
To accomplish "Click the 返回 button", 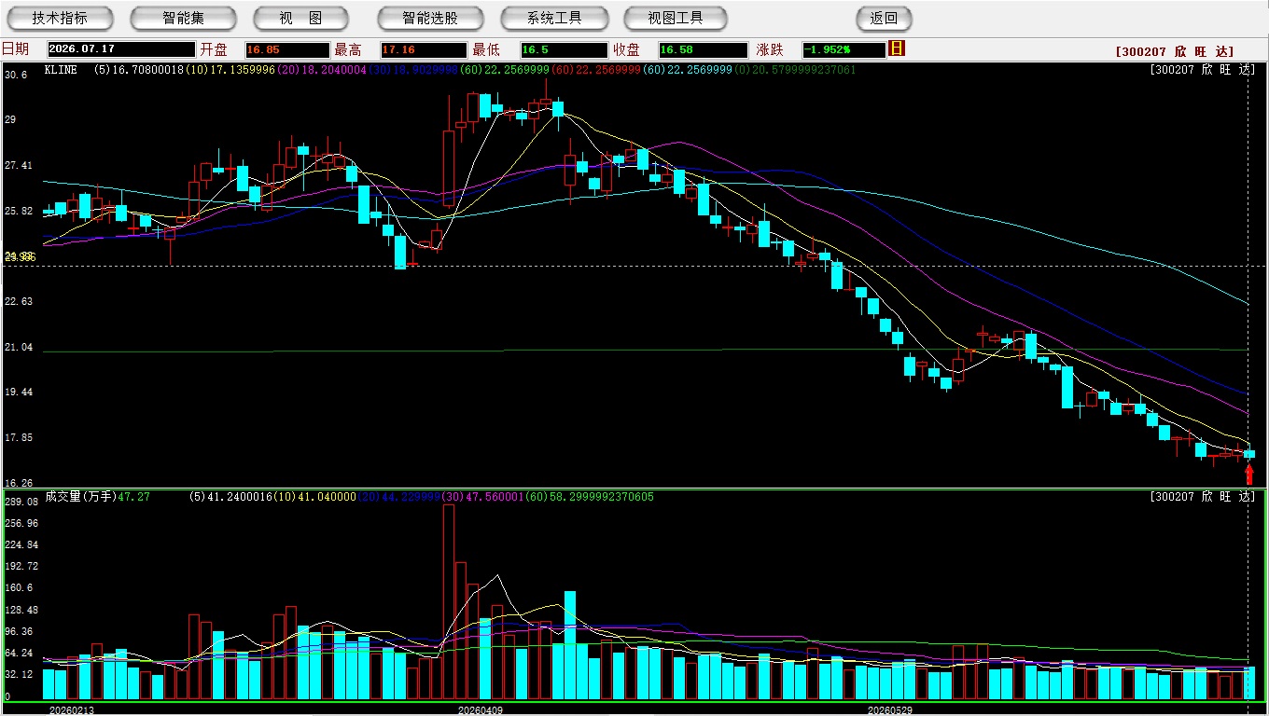I will point(884,19).
